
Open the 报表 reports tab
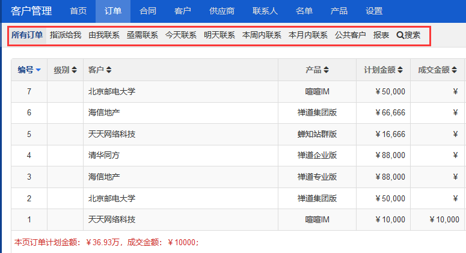click(x=381, y=35)
